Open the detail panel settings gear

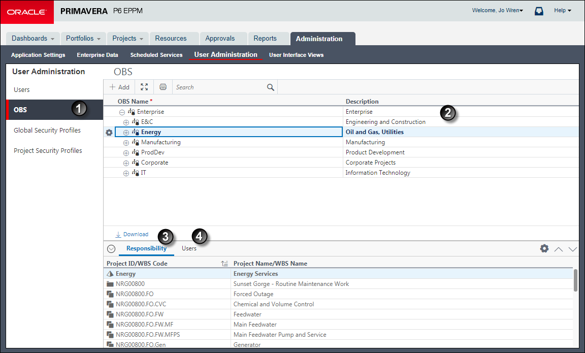coord(544,248)
